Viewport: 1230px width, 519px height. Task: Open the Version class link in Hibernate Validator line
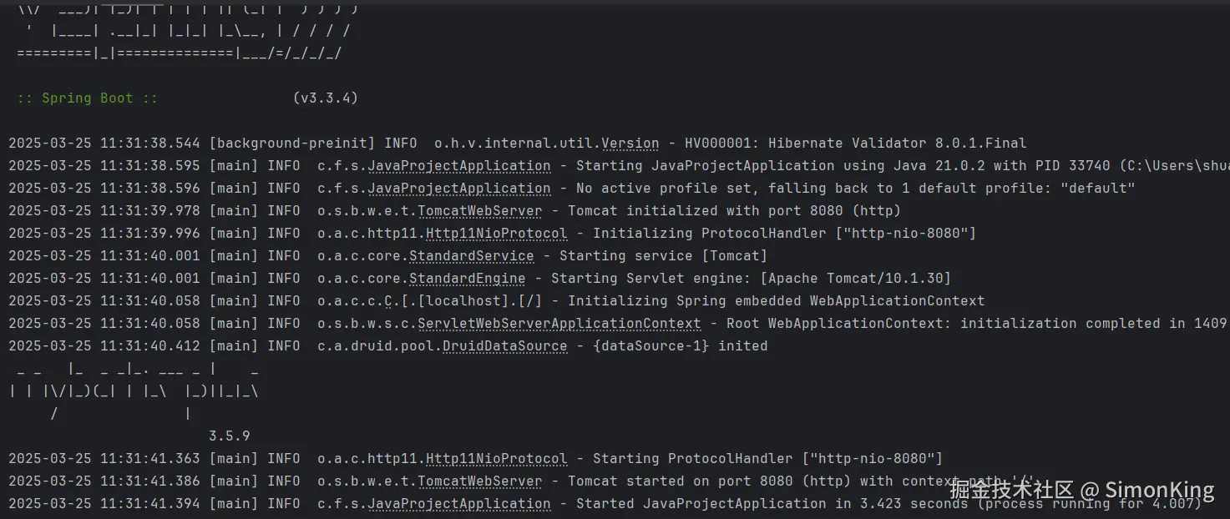(630, 144)
